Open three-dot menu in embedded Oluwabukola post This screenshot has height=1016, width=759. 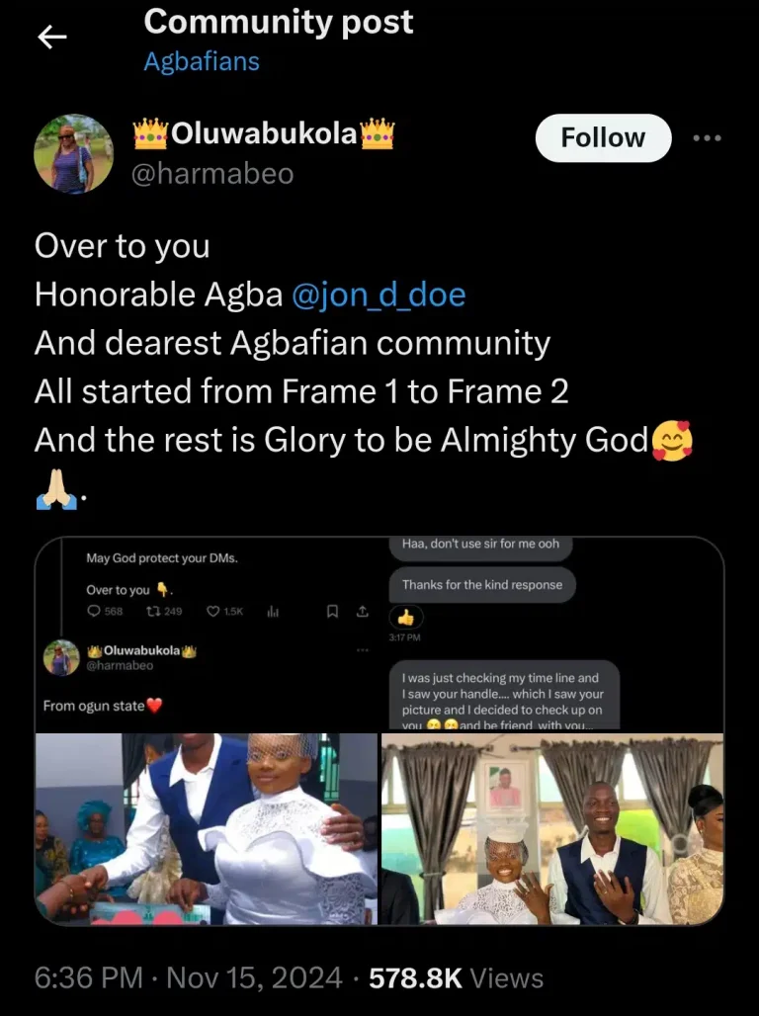[x=362, y=649]
